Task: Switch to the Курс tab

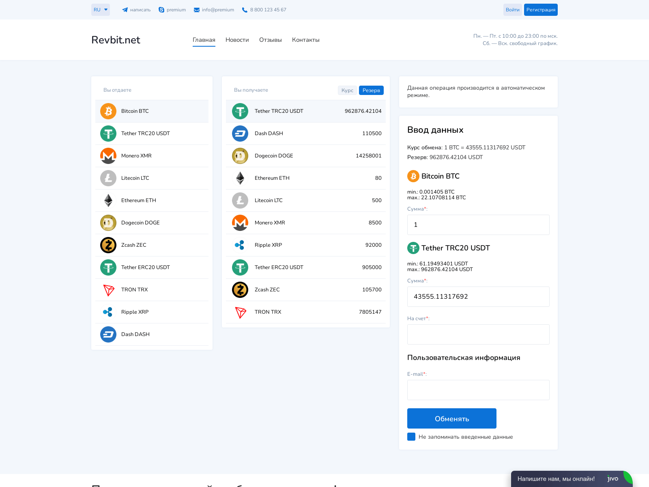Action: coord(347,90)
